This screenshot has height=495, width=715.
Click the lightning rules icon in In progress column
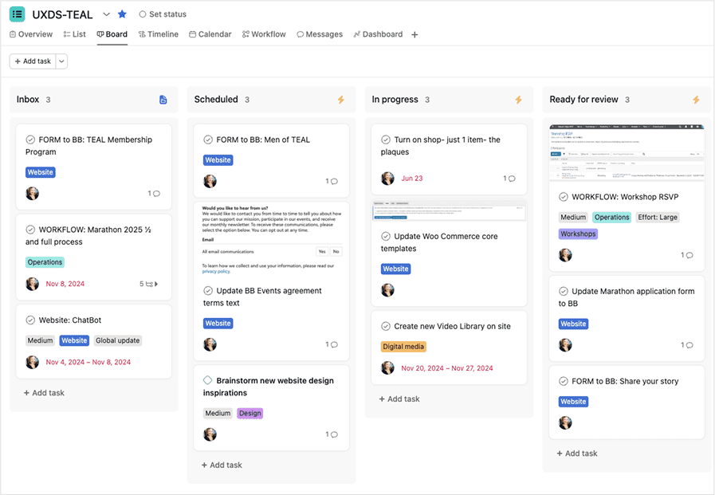click(x=519, y=100)
